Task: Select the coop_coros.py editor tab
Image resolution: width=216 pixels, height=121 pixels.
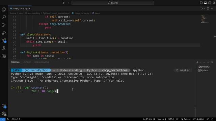Action: 20,8
